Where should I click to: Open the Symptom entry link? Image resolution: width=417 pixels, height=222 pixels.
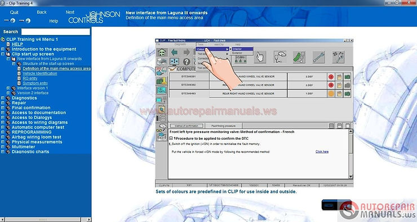click(x=35, y=83)
